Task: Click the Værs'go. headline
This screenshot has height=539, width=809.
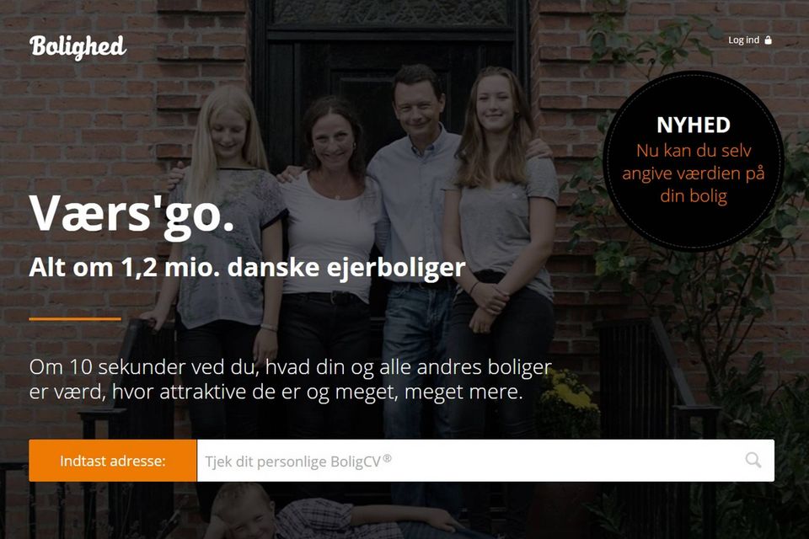Action: point(132,214)
